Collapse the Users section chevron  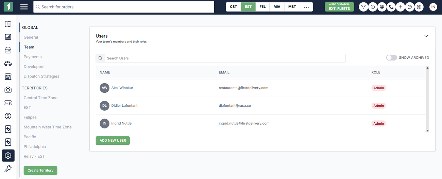[x=426, y=36]
